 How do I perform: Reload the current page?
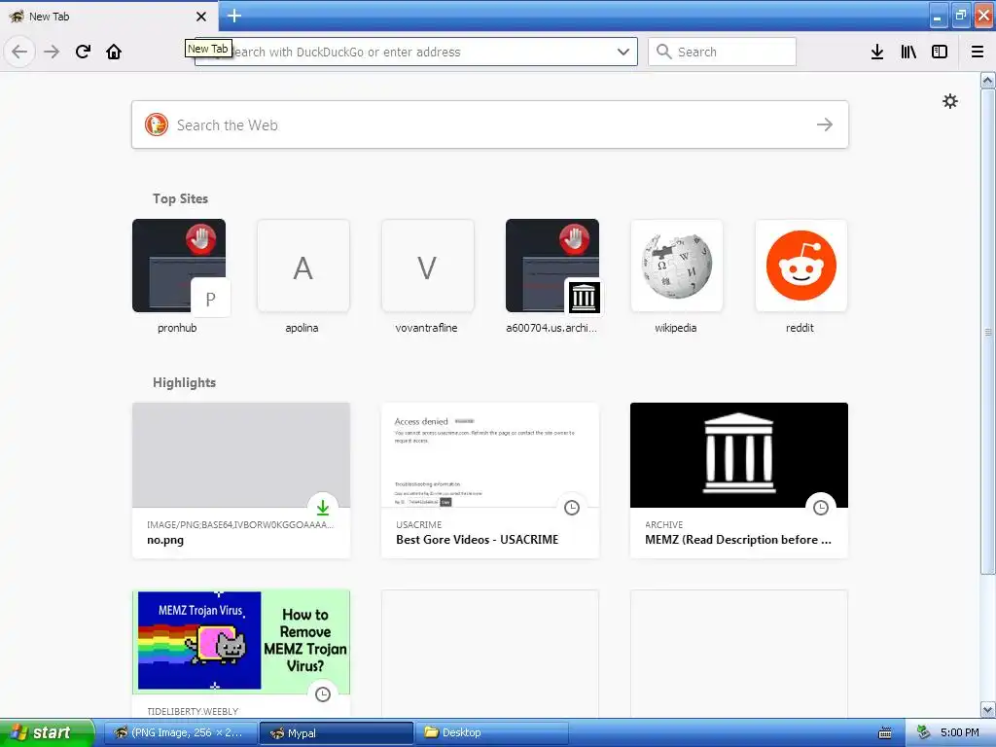click(83, 52)
